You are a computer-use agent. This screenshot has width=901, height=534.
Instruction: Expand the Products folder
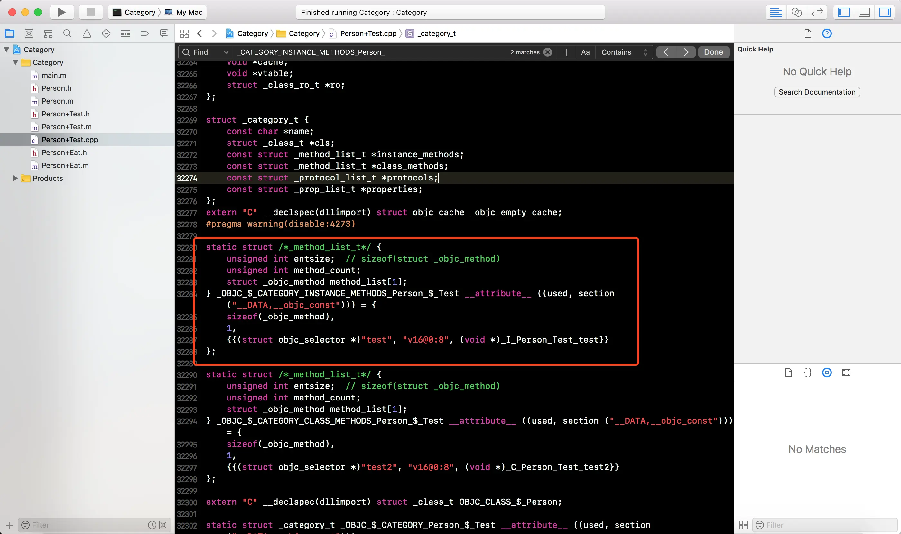coord(15,178)
